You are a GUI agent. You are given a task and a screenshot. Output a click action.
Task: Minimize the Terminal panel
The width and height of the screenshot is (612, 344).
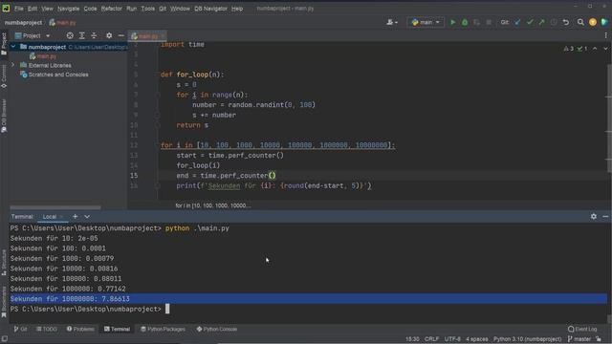pos(605,217)
